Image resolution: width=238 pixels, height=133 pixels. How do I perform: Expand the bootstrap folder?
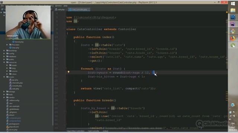(4, 51)
